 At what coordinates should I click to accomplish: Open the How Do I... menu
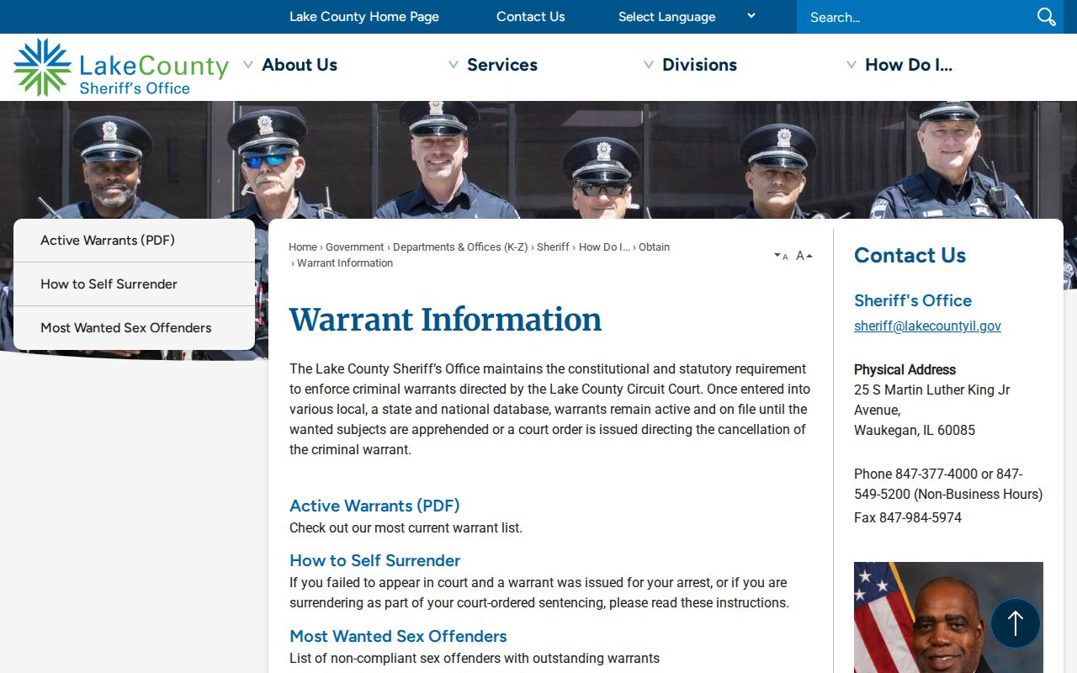click(x=909, y=65)
